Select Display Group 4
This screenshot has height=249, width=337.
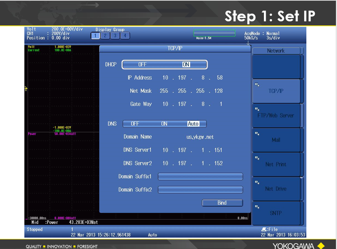(x=125, y=36)
